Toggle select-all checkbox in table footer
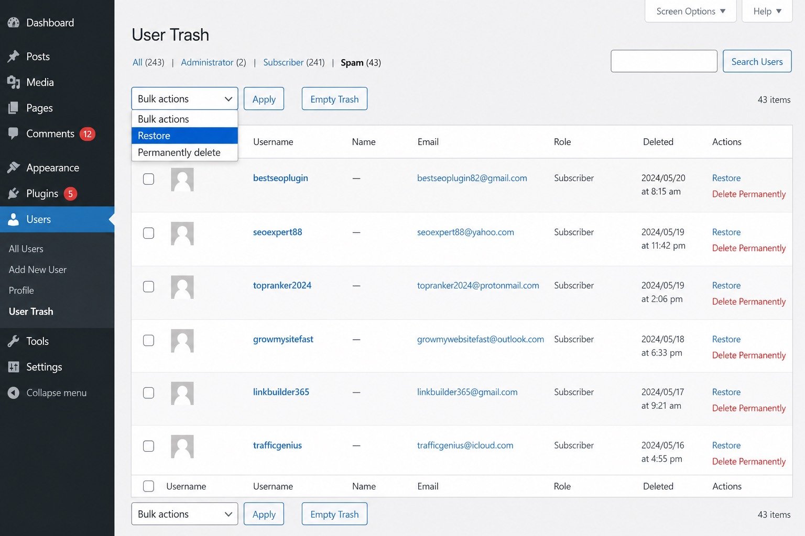 (x=149, y=486)
